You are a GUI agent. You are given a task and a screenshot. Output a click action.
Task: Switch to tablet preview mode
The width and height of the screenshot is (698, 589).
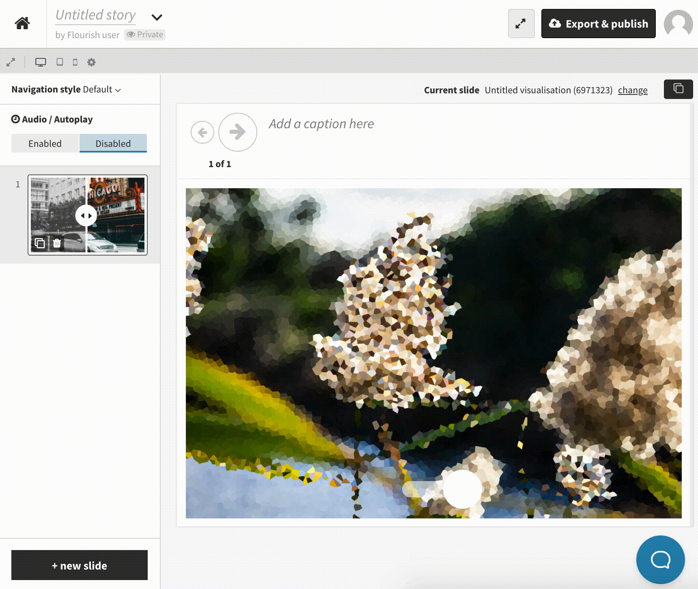(60, 62)
